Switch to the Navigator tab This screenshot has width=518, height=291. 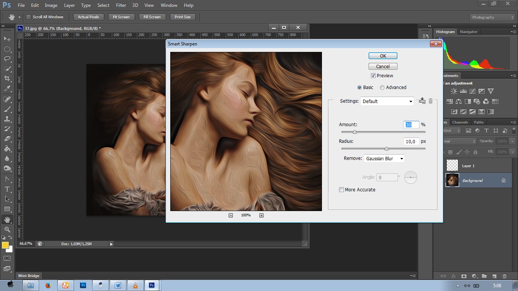click(468, 32)
